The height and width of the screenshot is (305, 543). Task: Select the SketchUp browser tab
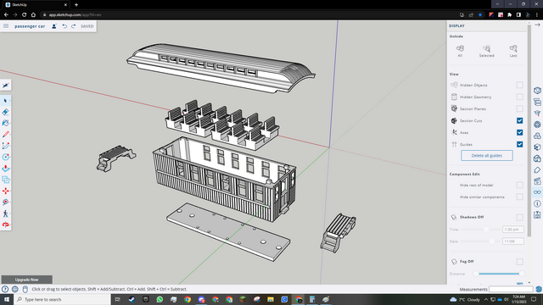tap(36, 5)
